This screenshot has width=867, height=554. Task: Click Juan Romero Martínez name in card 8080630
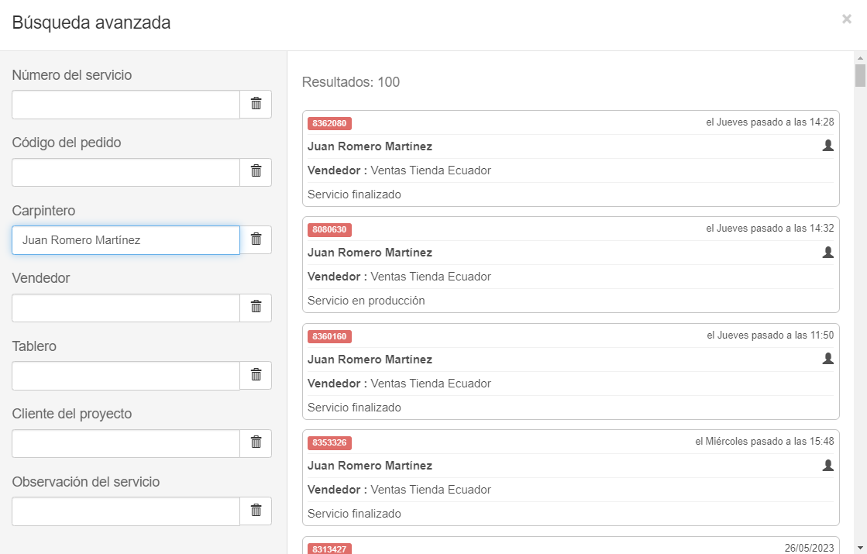point(370,253)
